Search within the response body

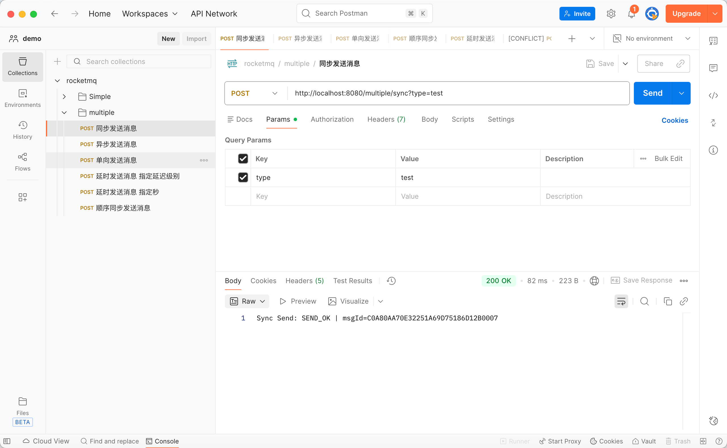tap(644, 301)
